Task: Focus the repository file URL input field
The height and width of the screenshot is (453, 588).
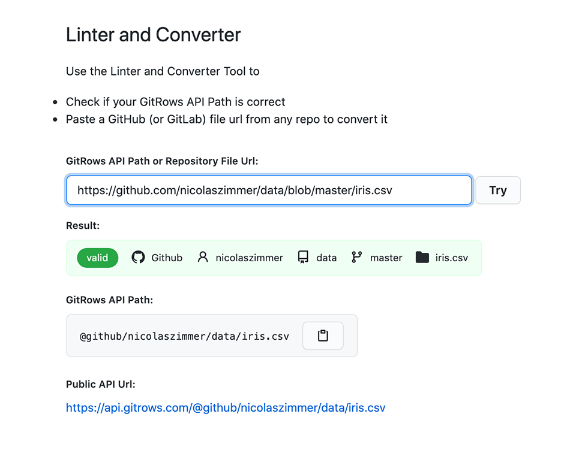Action: tap(269, 190)
